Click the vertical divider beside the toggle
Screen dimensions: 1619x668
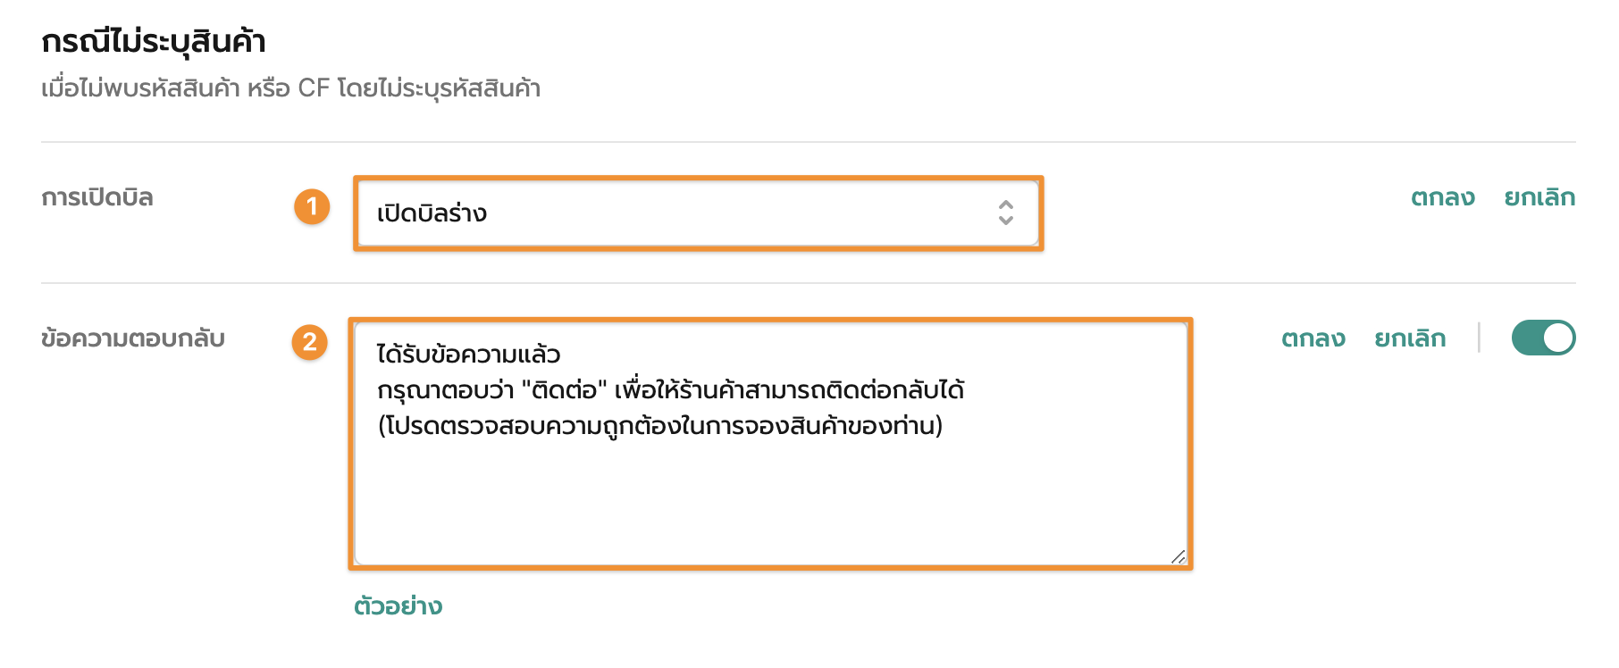[1479, 338]
